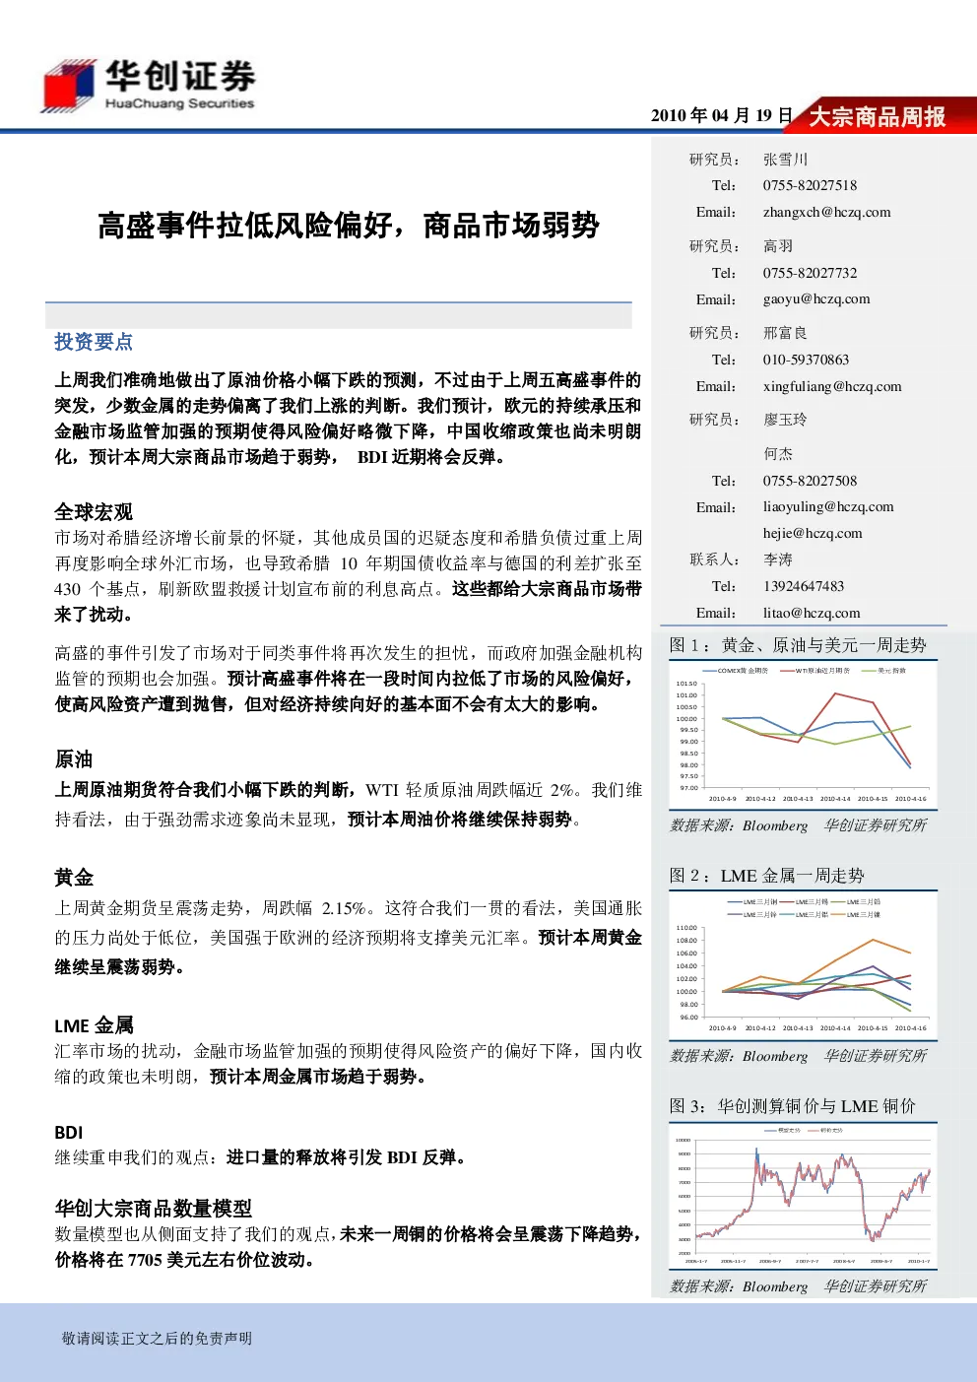This screenshot has width=977, height=1382.
Task: Open email gaoyu@hczq.com
Action: coord(816,298)
